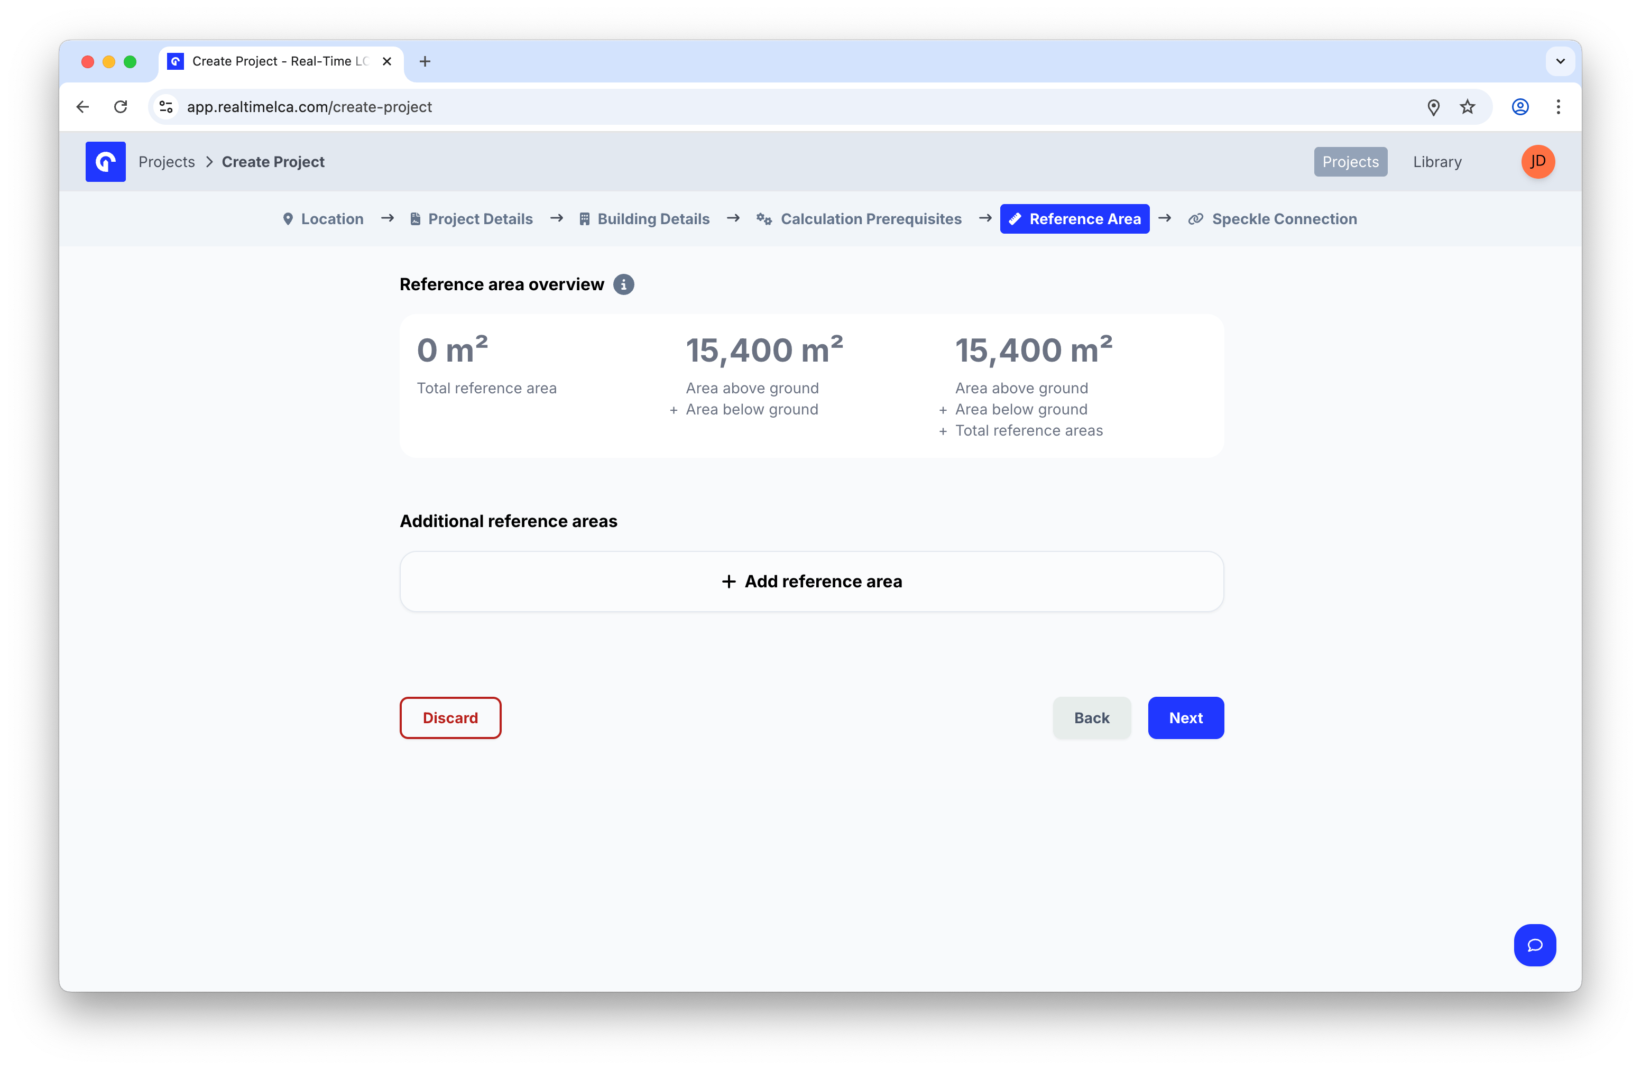
Task: Open the Projects nav button
Action: point(1350,161)
